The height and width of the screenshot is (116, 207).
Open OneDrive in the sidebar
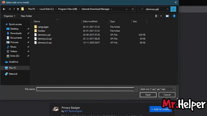14,62
